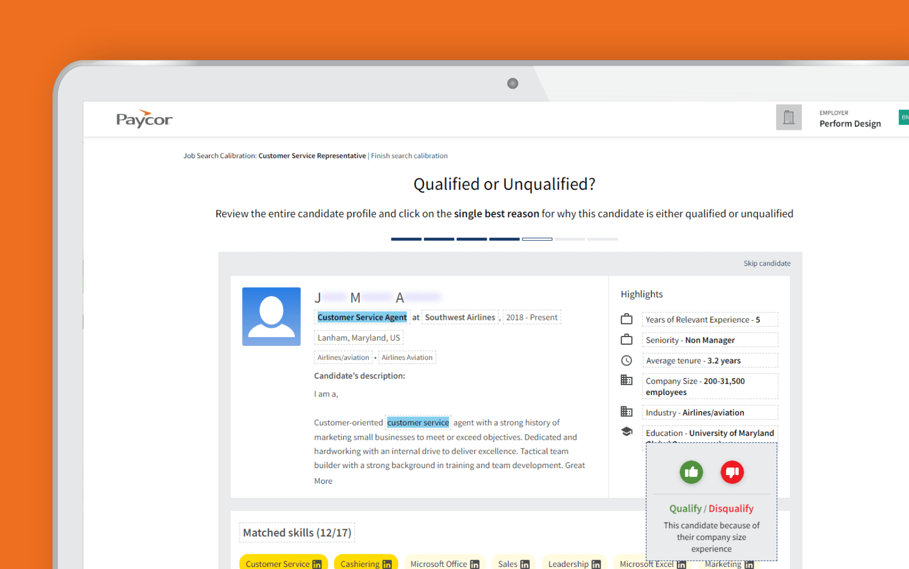Image resolution: width=909 pixels, height=569 pixels.
Task: Click LinkedIn icon on Leadership tag
Action: 596,565
